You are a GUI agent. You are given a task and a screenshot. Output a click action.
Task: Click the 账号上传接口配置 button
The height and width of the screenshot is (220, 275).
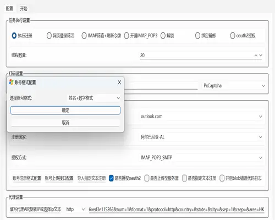[59, 178]
